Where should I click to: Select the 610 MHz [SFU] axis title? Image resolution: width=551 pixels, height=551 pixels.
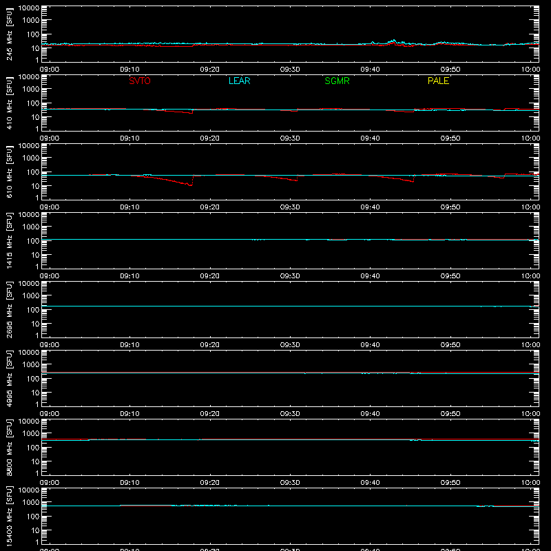click(9, 171)
